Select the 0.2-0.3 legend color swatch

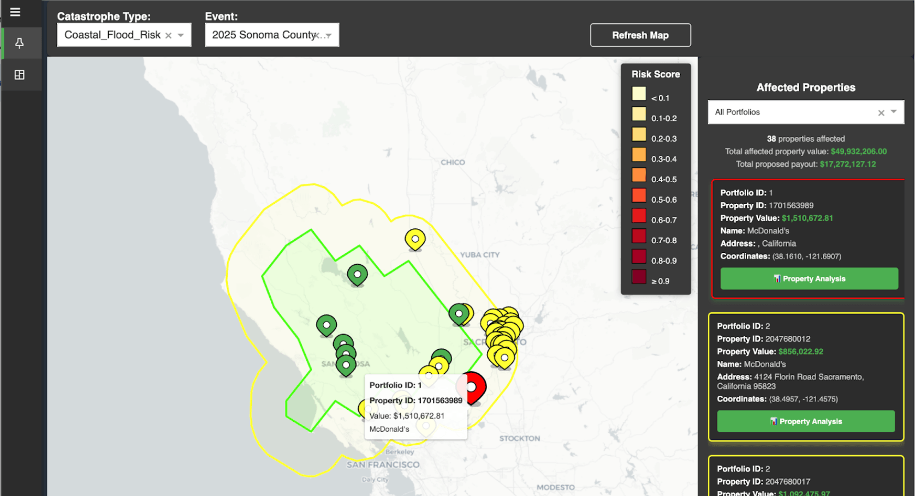(639, 134)
